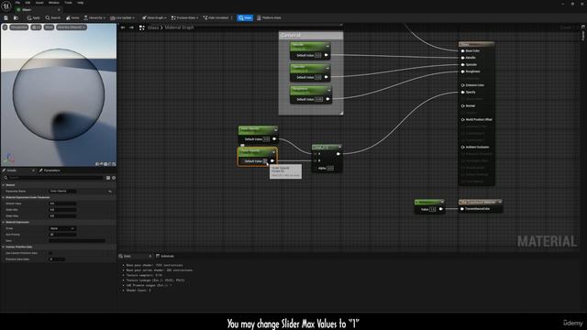Click the Opacity input pin
This screenshot has width=587, height=330.
(462, 92)
